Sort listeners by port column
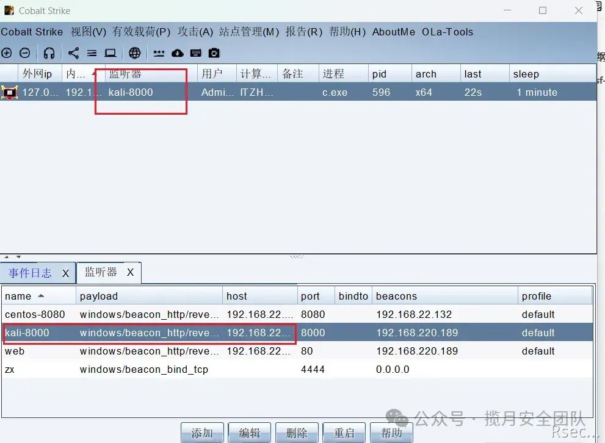This screenshot has height=443, width=605. point(316,296)
